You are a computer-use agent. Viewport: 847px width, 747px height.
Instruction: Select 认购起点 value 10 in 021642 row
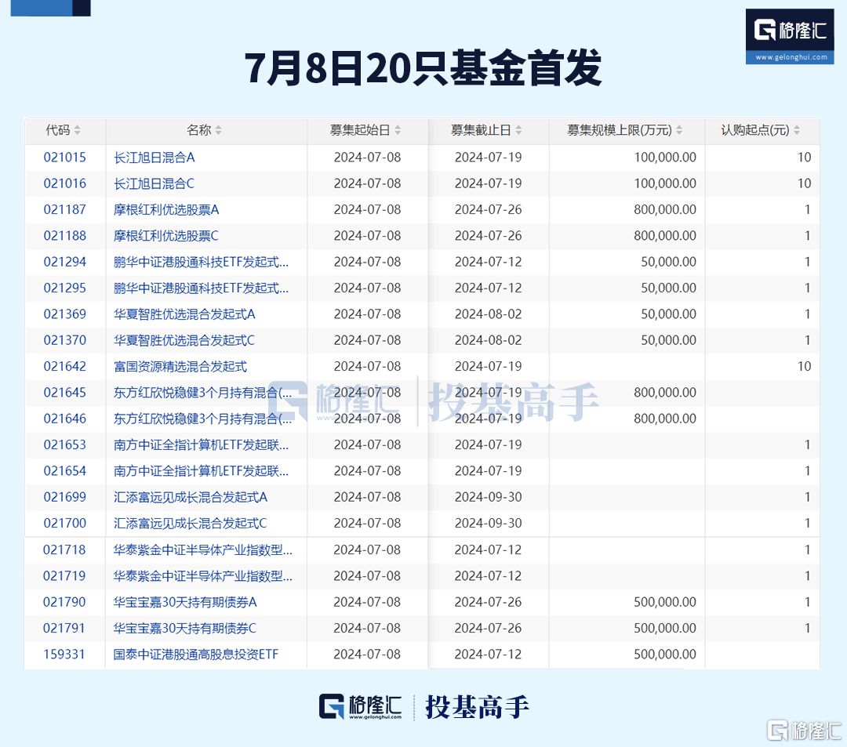pos(805,367)
